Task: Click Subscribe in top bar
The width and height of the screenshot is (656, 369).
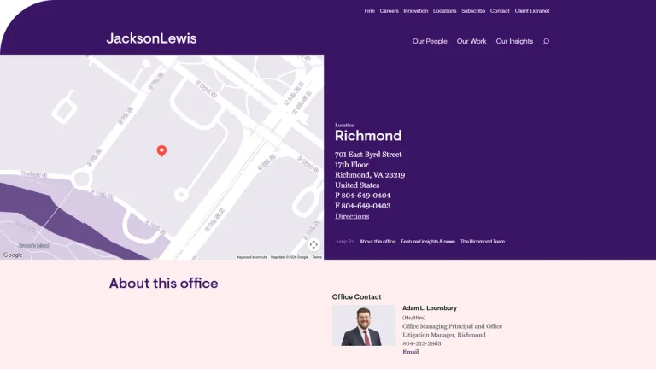Action: coord(473,11)
